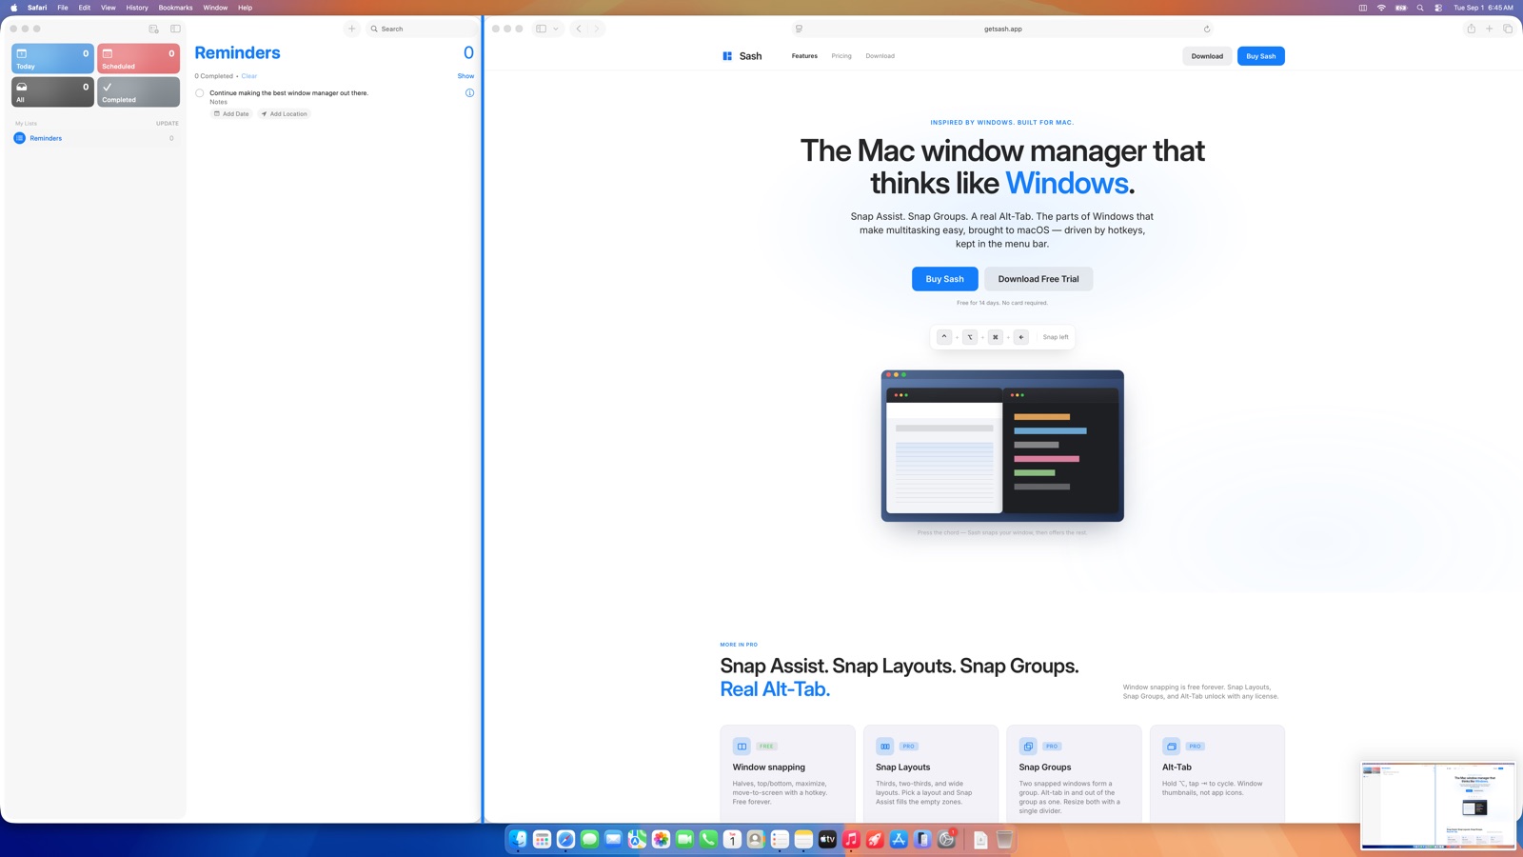Show Safari tab overview
1523x857 pixels.
1508,29
